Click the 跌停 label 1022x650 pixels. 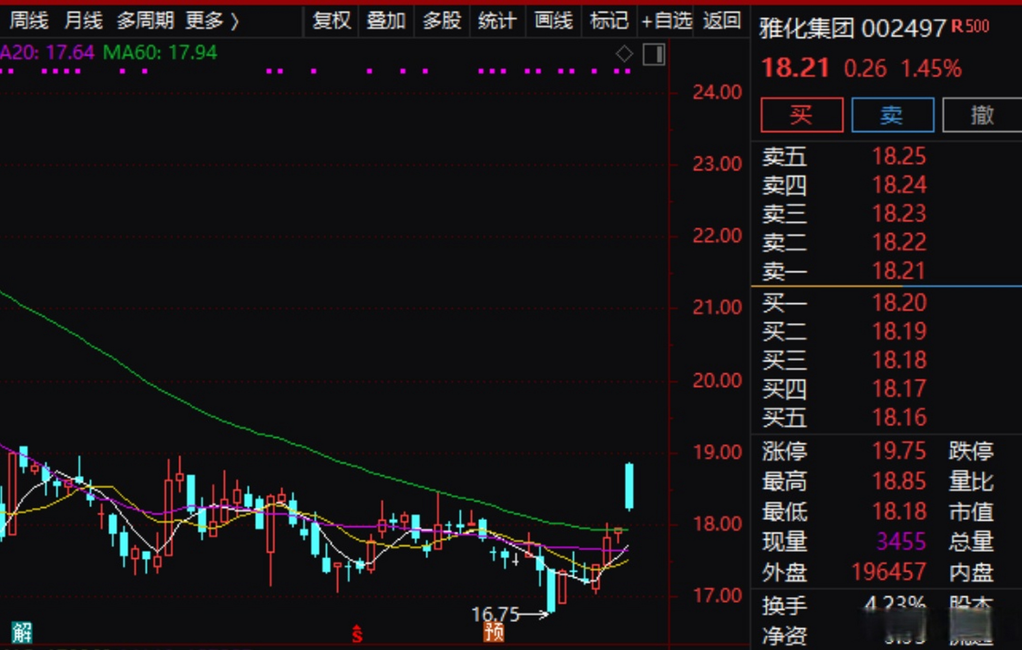coord(971,450)
